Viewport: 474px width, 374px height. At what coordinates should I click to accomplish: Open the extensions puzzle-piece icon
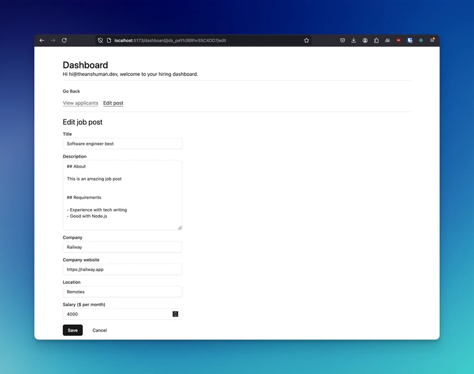point(376,41)
